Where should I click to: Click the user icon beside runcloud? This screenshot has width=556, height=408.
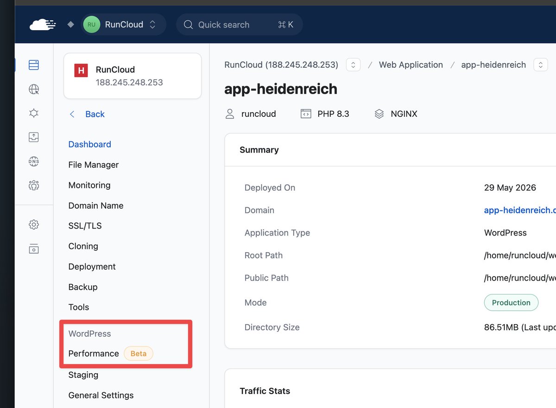pyautogui.click(x=229, y=114)
